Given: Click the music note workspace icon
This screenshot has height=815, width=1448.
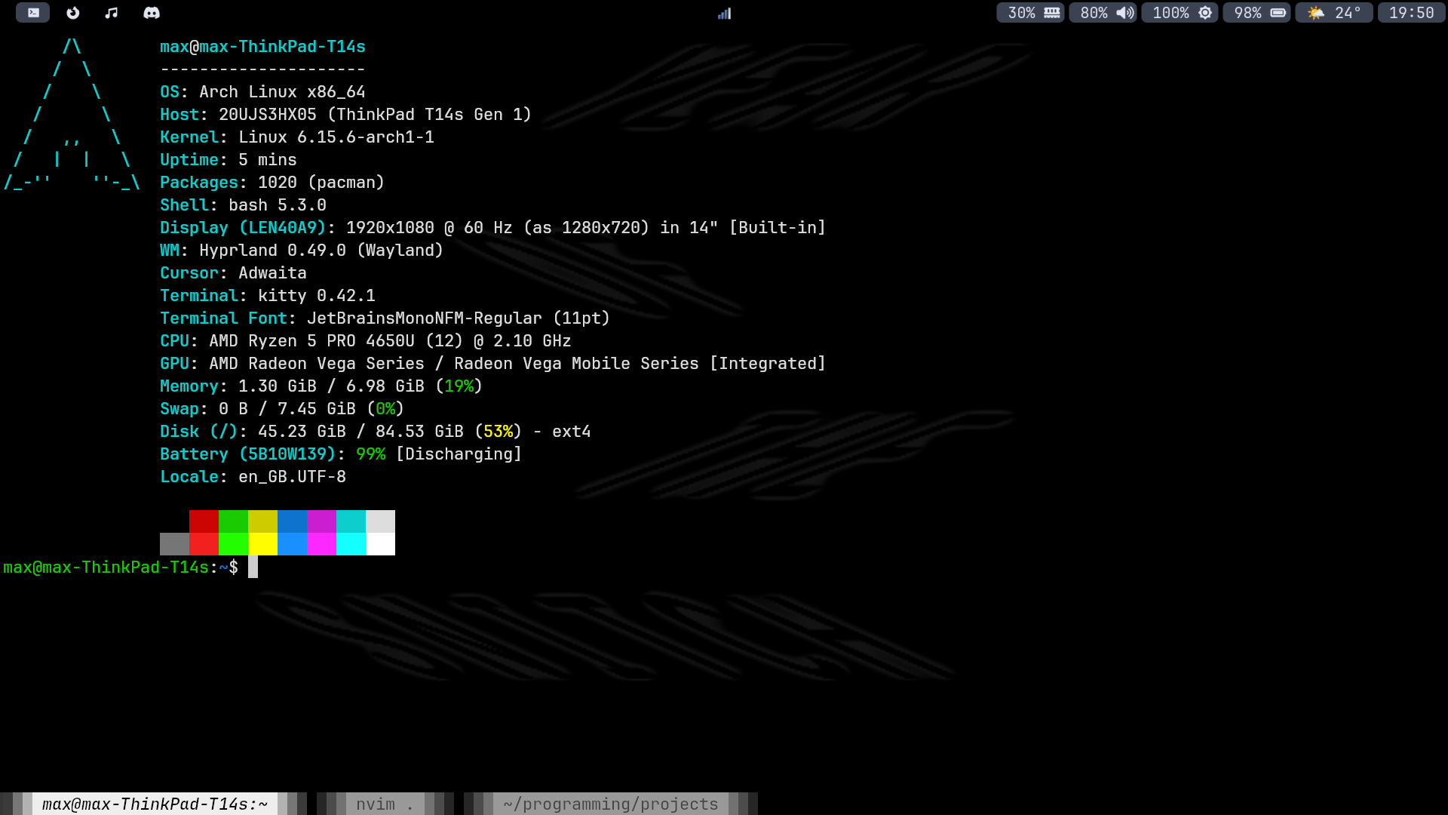Looking at the screenshot, I should point(112,13).
